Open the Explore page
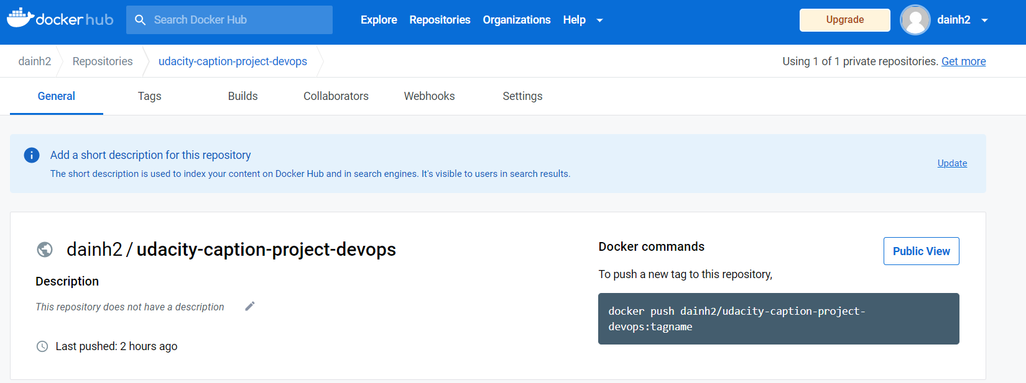The image size is (1026, 383). pos(379,20)
